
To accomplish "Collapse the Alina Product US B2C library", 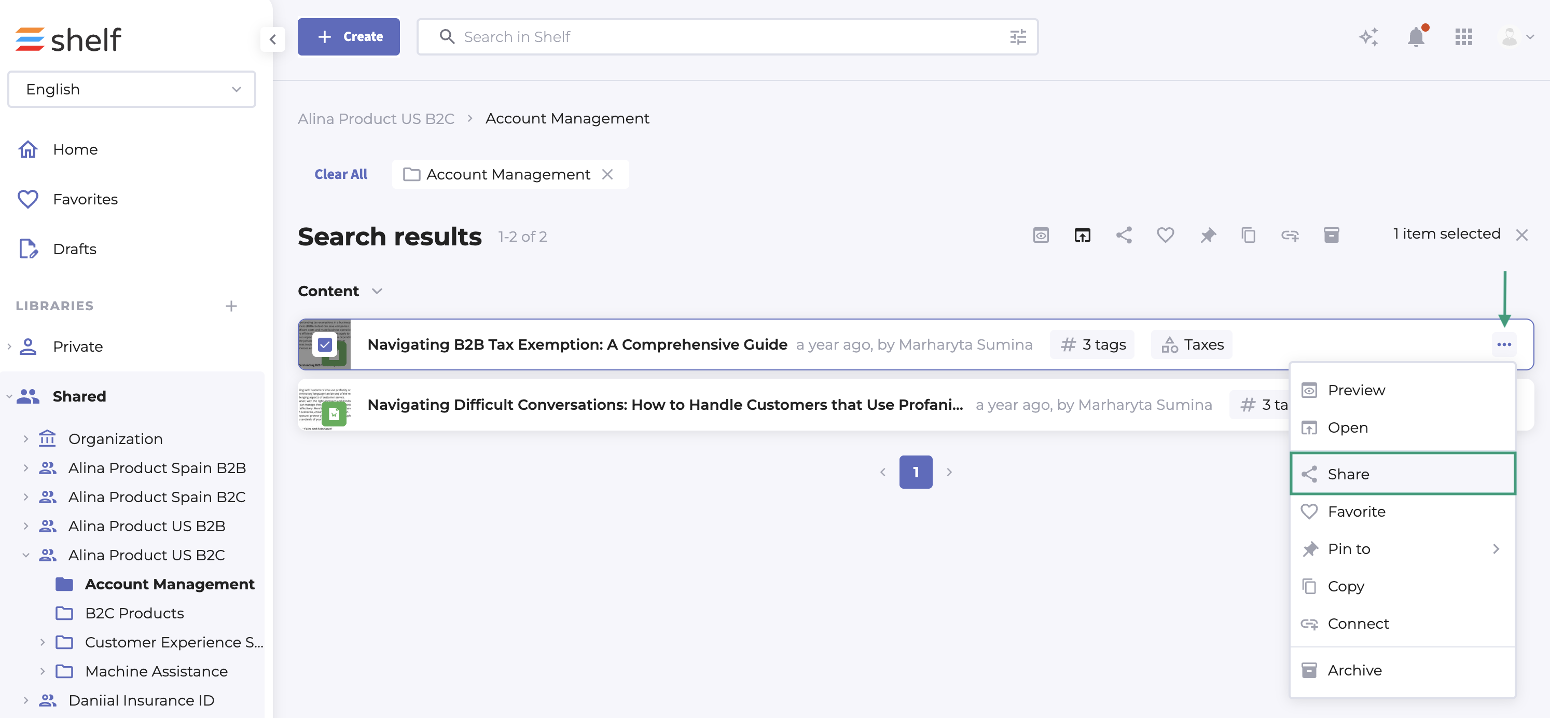I will coord(26,555).
